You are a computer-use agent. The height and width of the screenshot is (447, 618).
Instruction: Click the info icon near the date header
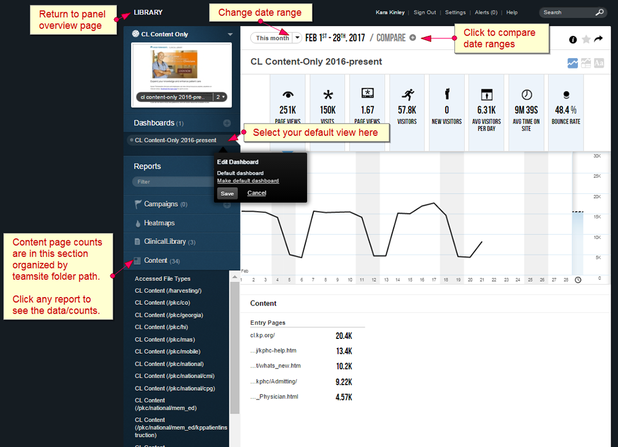[573, 40]
